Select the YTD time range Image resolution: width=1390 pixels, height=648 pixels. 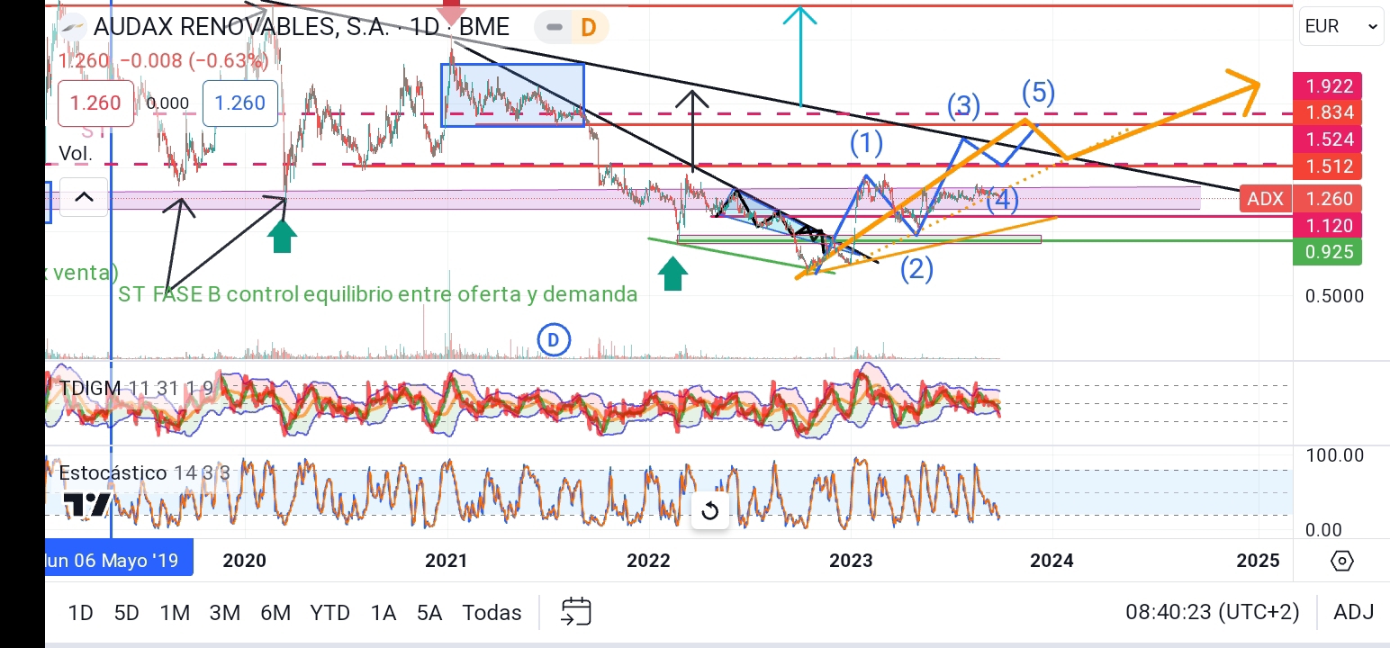click(x=329, y=613)
